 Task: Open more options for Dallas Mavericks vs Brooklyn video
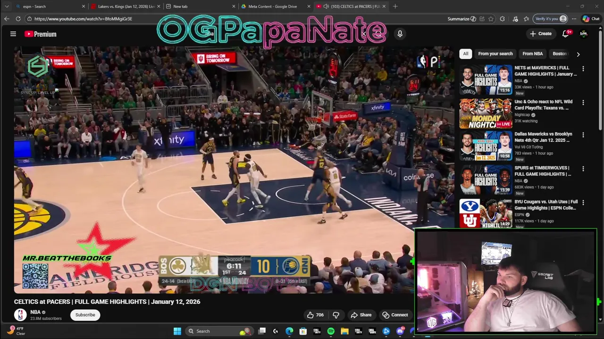point(583,135)
